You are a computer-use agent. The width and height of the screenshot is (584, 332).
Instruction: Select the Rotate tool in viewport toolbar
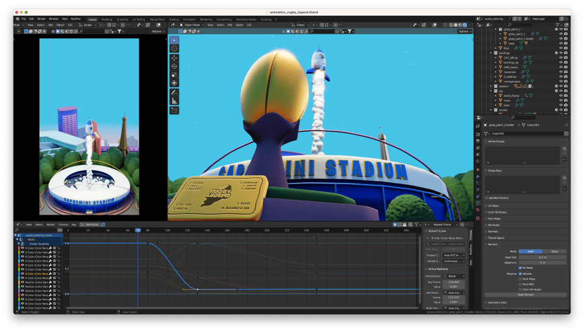click(x=174, y=66)
